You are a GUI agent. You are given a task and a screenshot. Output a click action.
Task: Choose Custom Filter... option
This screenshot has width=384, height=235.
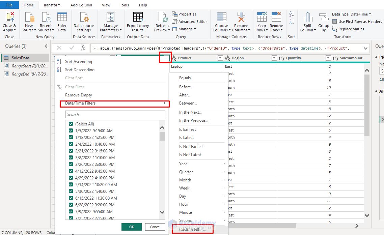click(192, 229)
